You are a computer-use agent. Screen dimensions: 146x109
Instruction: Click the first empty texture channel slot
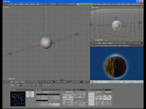tap(91, 94)
